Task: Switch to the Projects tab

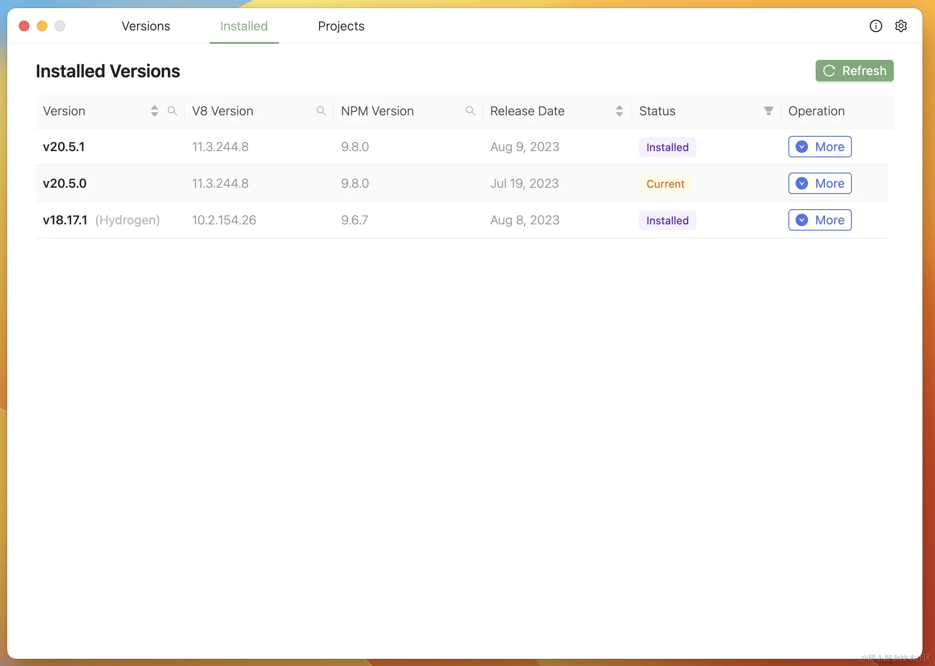Action: tap(341, 26)
